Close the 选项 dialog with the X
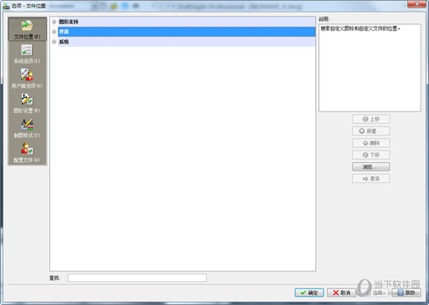Image resolution: width=429 pixels, height=305 pixels. point(417,4)
